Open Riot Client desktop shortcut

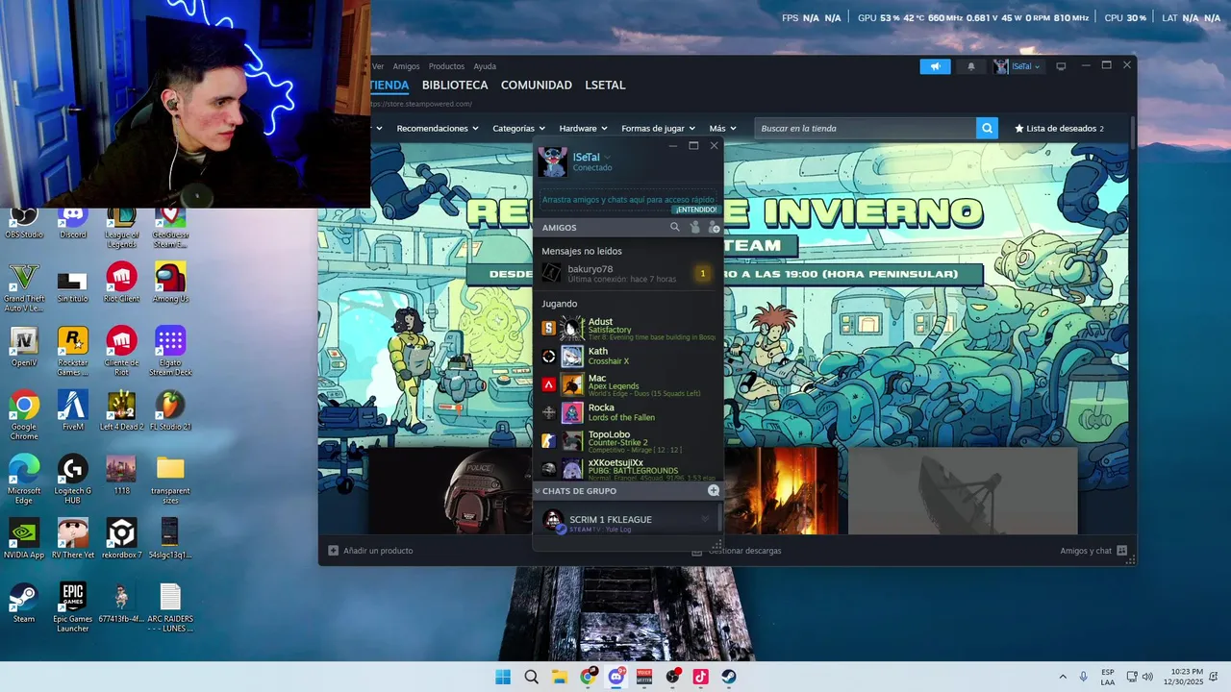(121, 284)
